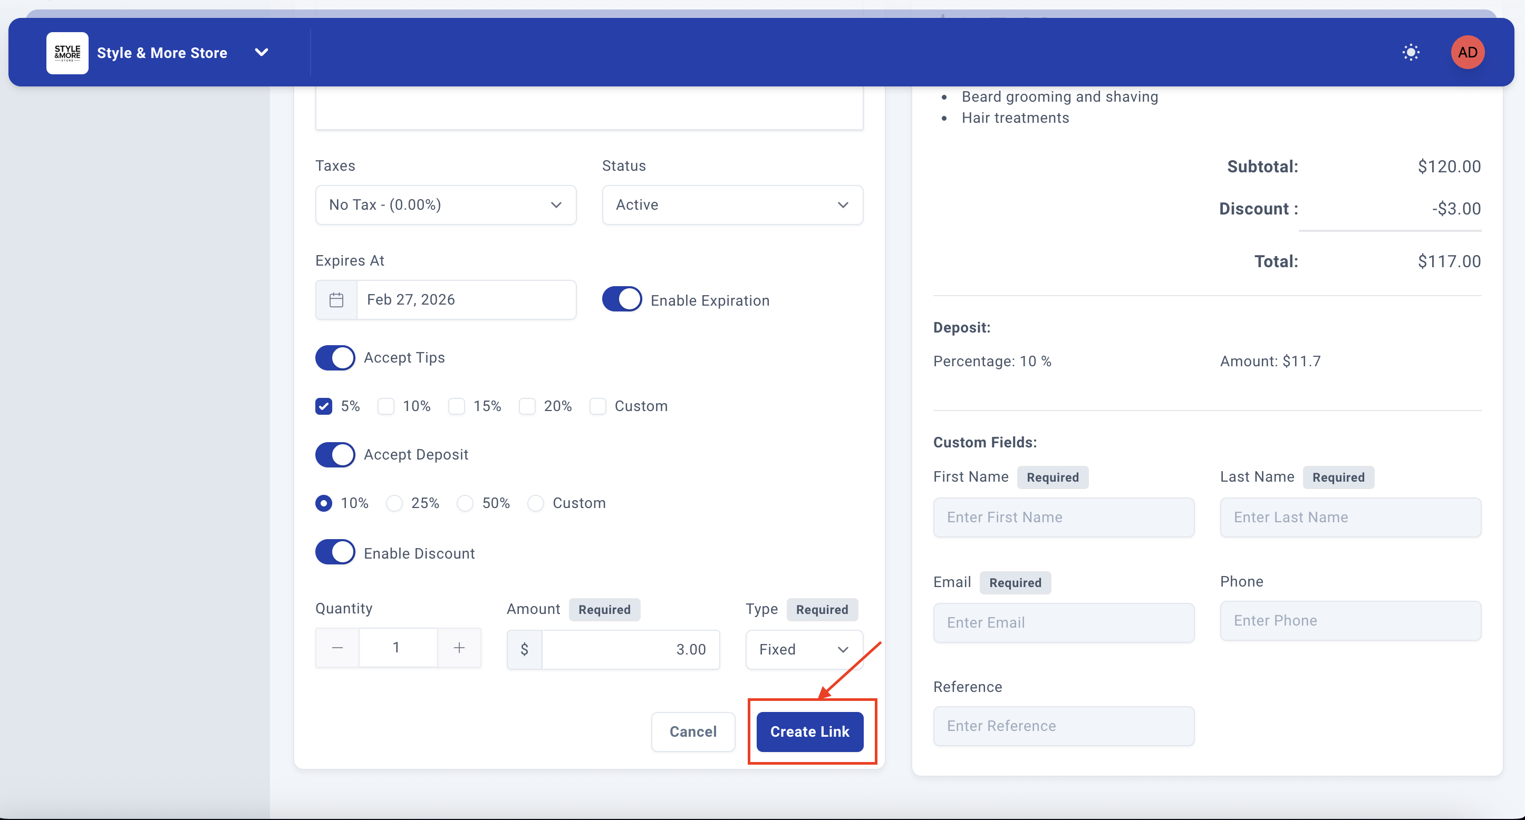The width and height of the screenshot is (1525, 820).
Task: Open the Taxes dropdown
Action: tap(445, 204)
